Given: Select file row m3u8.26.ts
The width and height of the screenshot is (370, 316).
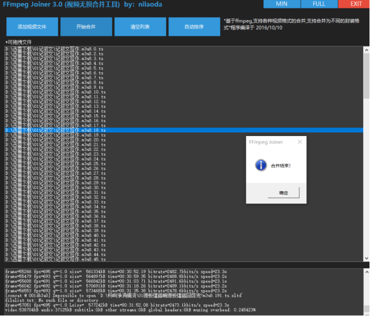Looking at the screenshot, I should 184,168.
